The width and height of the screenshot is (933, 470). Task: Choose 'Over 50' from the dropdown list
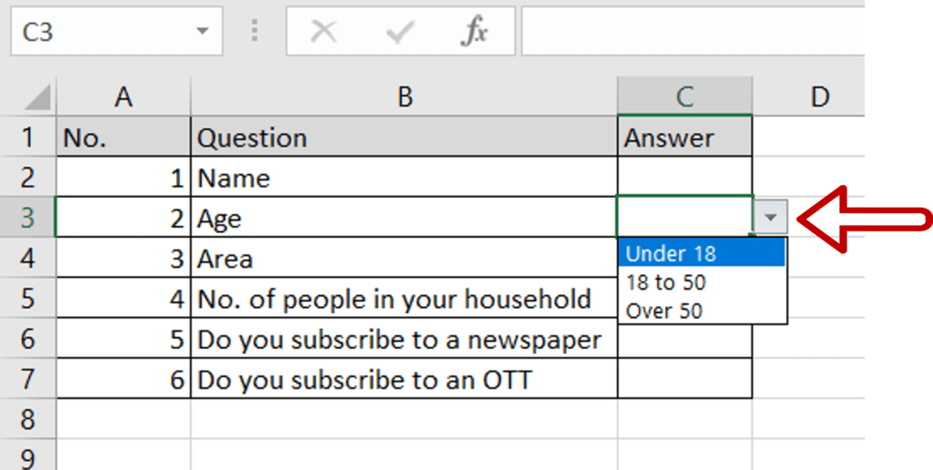[702, 310]
